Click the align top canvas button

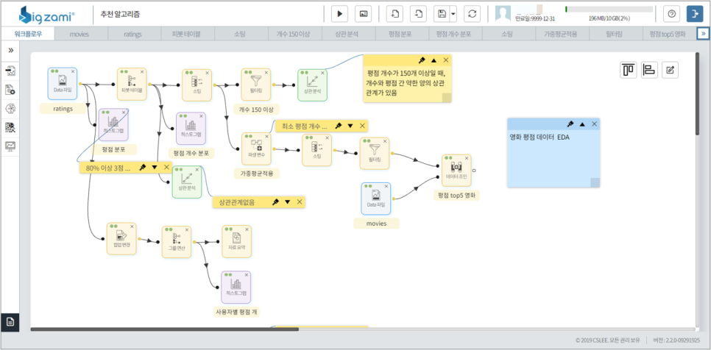coord(628,70)
